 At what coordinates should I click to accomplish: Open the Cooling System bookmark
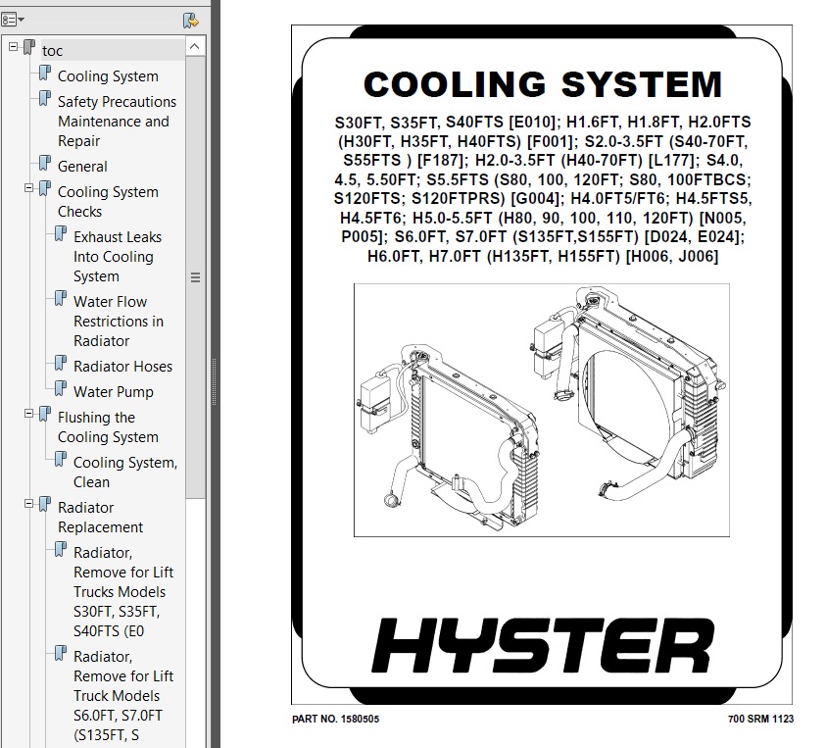pos(108,76)
